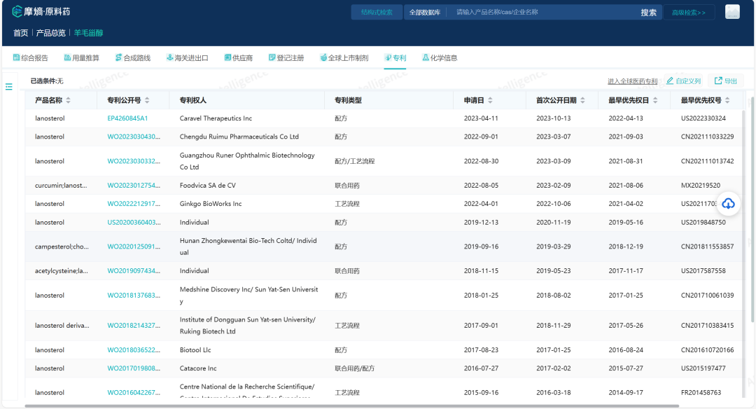Click the 自定义列 button

(684, 81)
